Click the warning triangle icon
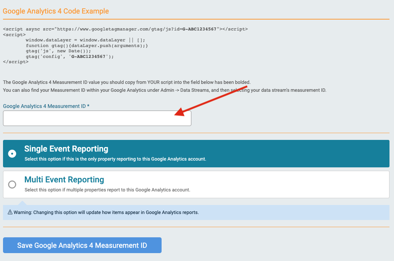This screenshot has height=261, width=394. coord(10,212)
